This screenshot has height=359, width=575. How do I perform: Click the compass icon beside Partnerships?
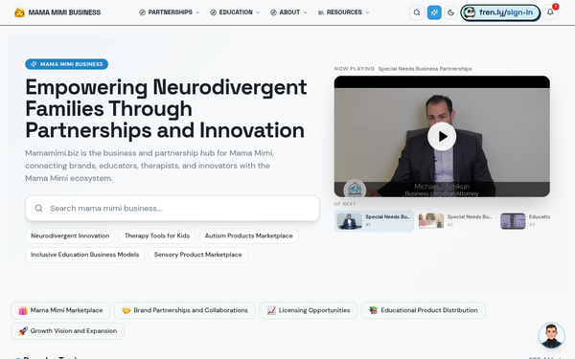click(142, 12)
